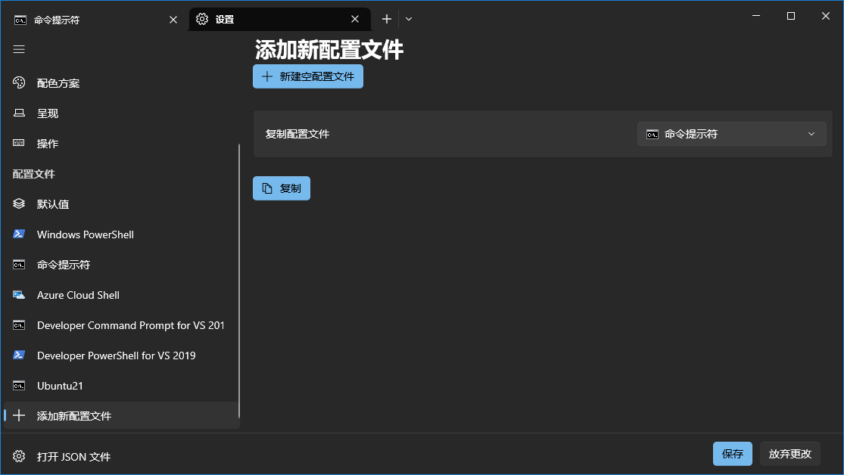
Task: Open the new-tab profile dropdown arrow
Action: [x=409, y=19]
